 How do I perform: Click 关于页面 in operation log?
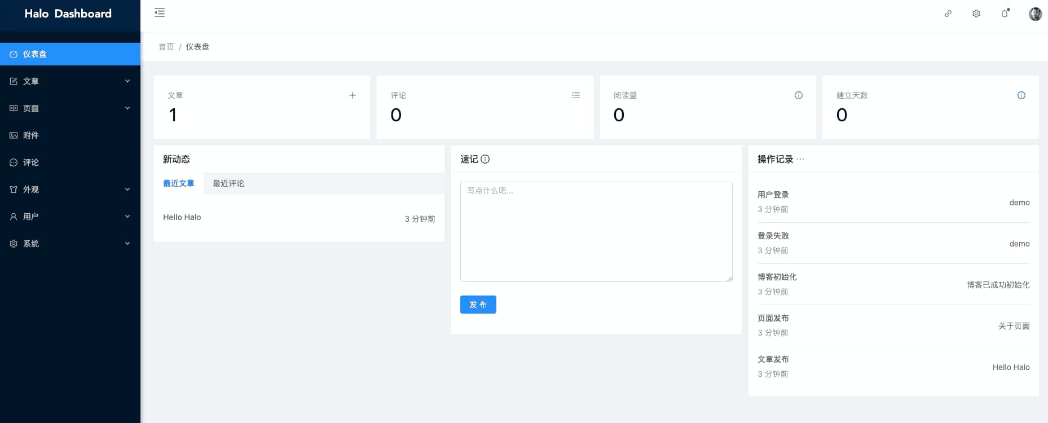[1014, 326]
